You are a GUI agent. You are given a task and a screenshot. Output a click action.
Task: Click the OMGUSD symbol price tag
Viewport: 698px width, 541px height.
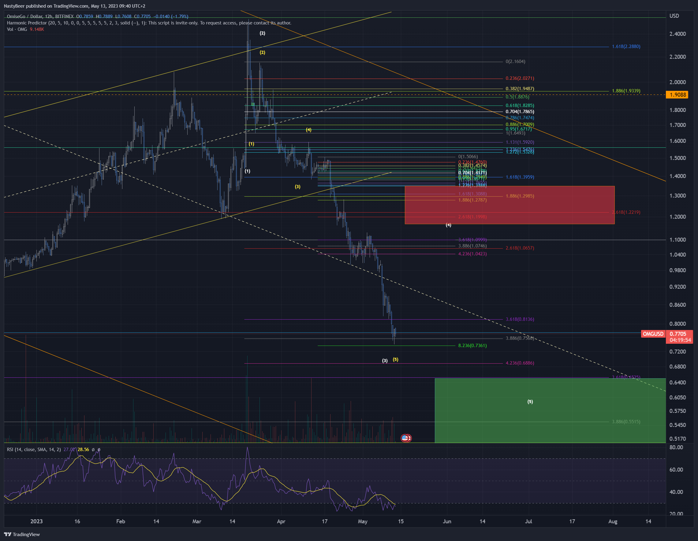point(653,334)
